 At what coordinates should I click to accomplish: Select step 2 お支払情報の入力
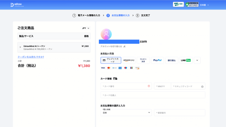pos(118,16)
